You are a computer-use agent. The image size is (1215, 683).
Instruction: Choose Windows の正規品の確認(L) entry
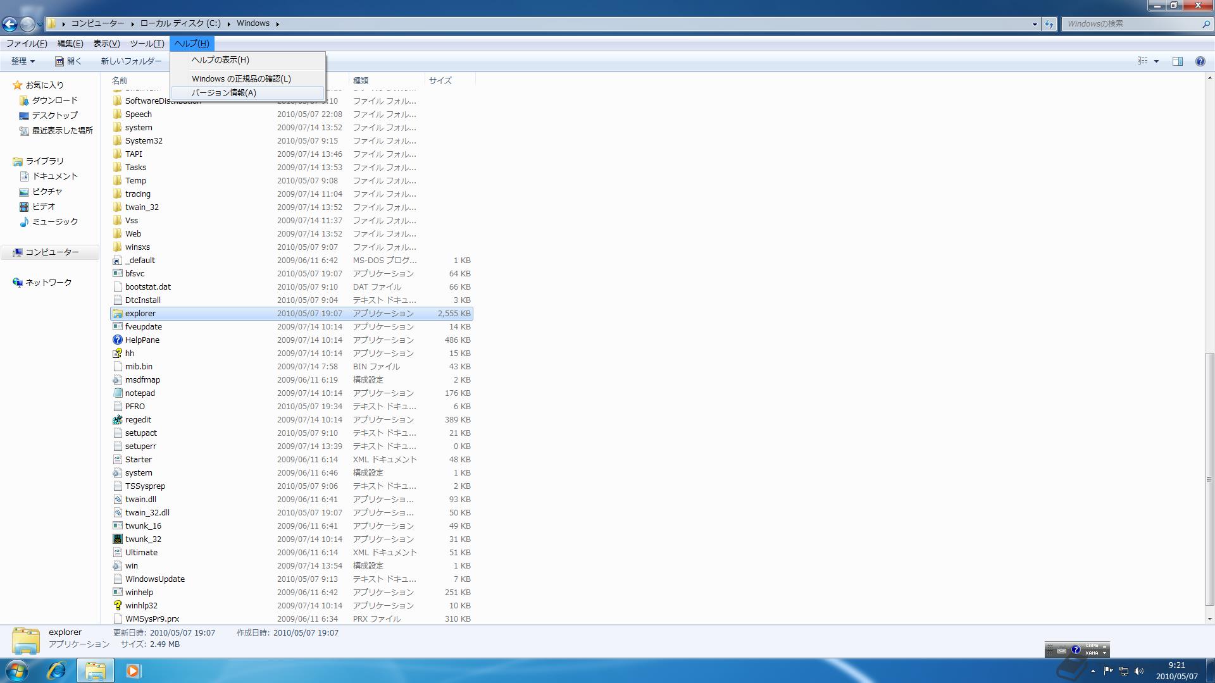tap(247, 79)
